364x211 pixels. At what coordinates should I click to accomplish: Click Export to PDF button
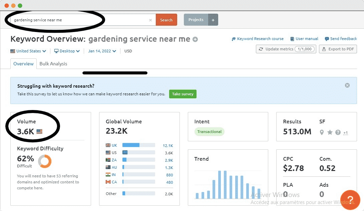pos(338,49)
